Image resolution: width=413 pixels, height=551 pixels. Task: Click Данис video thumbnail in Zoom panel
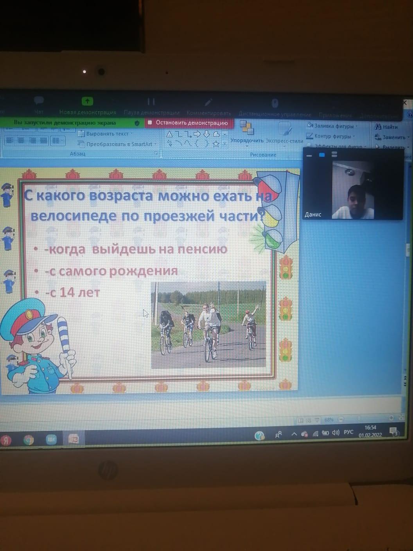(353, 190)
